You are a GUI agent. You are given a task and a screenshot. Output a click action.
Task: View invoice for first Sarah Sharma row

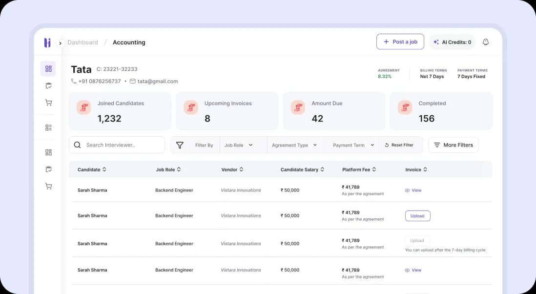coord(413,190)
